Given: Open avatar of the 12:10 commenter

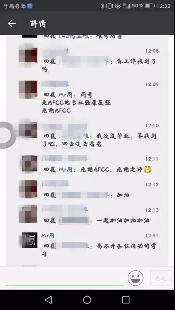Looking at the screenshot, I should [28, 130].
